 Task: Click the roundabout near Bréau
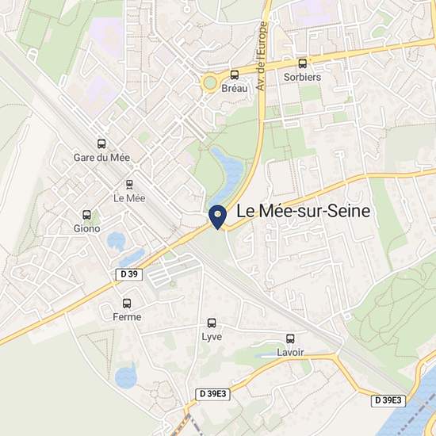[209, 82]
